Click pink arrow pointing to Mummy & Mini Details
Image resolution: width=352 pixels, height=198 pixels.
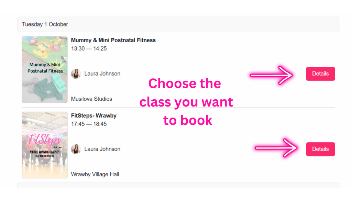[x=272, y=75]
